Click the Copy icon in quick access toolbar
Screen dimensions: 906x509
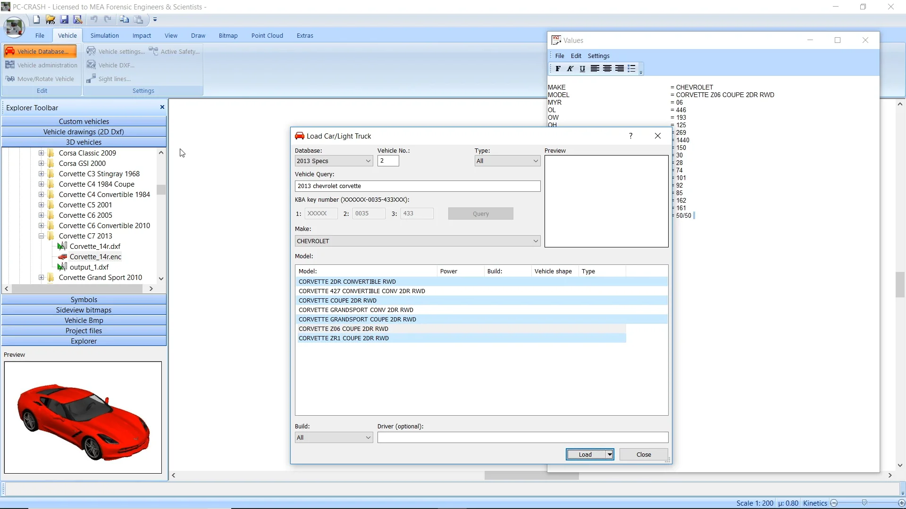coord(124,19)
